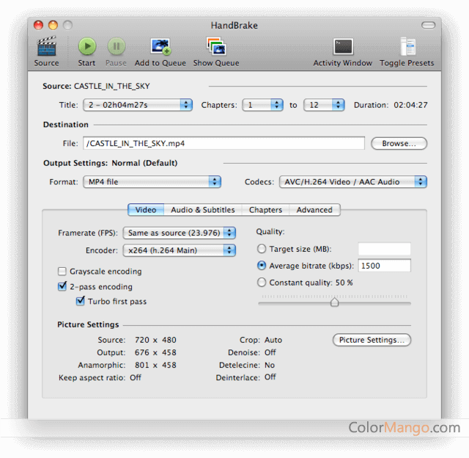The width and height of the screenshot is (469, 458).
Task: Click the Average bitrate field showing 1500
Action: click(384, 266)
